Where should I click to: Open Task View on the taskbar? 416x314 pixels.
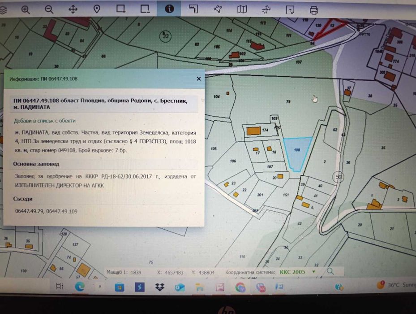(x=60, y=286)
